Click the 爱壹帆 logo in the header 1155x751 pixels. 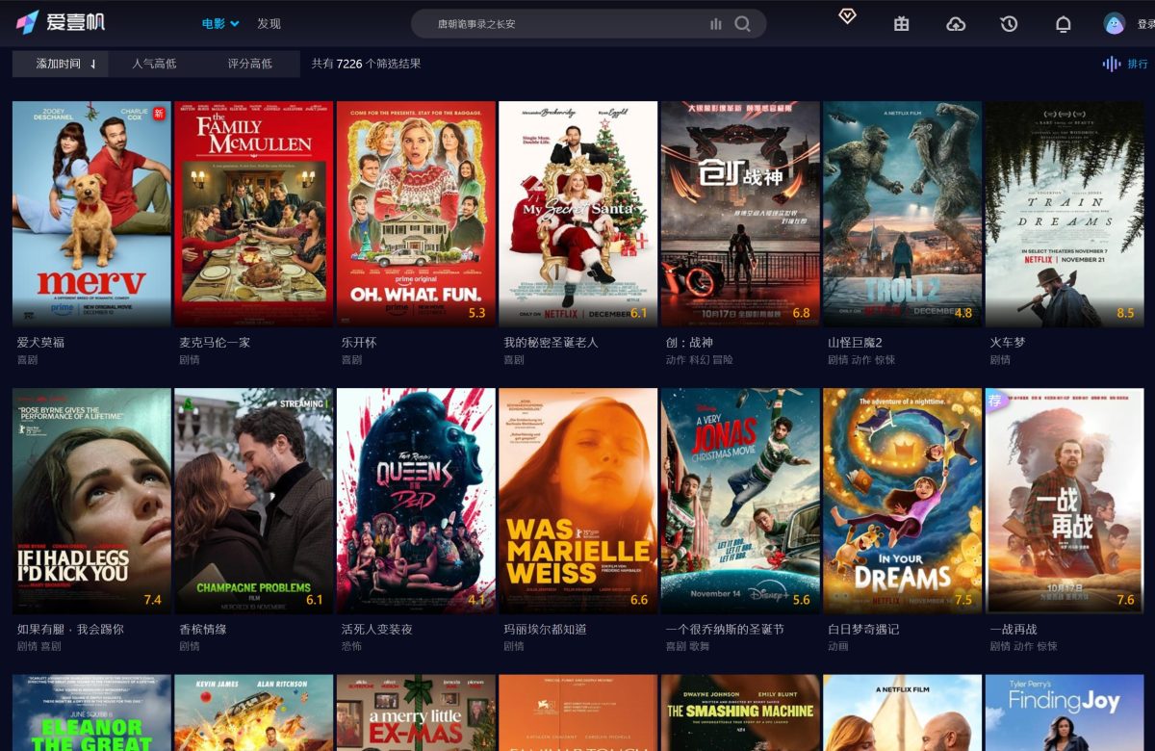pos(60,23)
